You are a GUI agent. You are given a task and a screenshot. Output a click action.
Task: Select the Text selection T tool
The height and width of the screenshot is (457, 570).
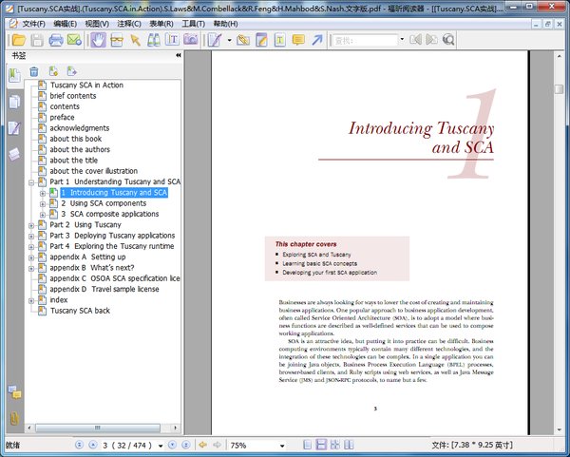[x=172, y=40]
